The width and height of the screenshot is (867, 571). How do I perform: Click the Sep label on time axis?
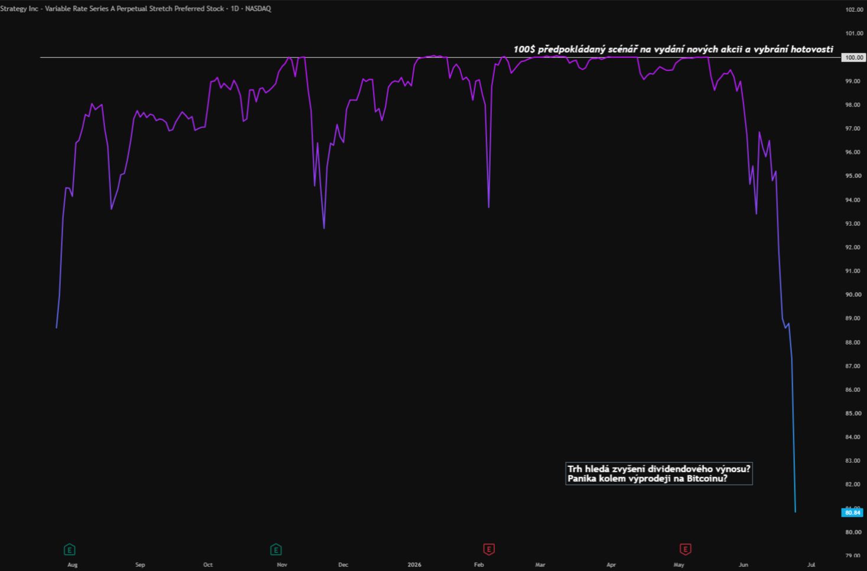click(x=140, y=564)
